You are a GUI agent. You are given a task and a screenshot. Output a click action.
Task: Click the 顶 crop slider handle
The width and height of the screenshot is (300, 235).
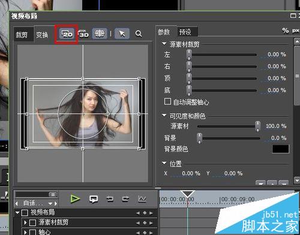click(x=189, y=79)
